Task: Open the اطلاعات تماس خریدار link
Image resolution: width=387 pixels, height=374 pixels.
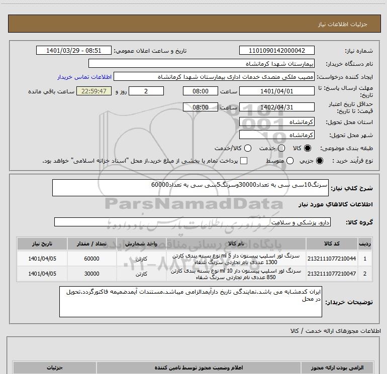Action: pos(84,77)
